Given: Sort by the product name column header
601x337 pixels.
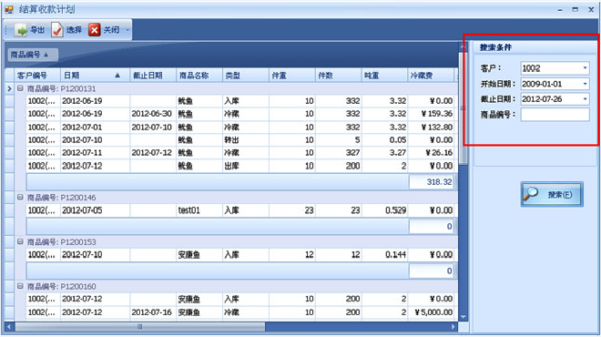Looking at the screenshot, I should click(199, 76).
